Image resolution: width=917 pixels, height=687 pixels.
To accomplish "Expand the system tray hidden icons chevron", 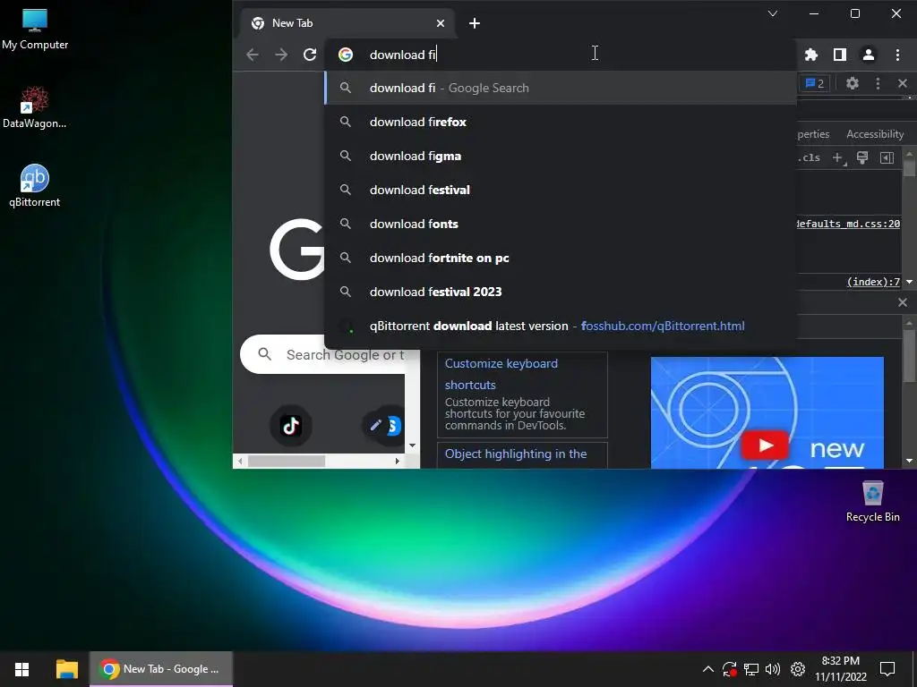I will tap(707, 669).
